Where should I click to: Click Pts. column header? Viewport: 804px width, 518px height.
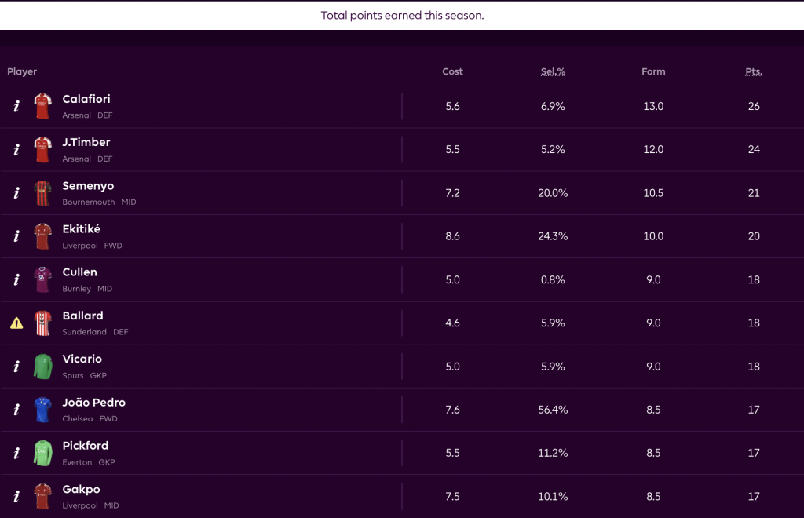pos(754,71)
